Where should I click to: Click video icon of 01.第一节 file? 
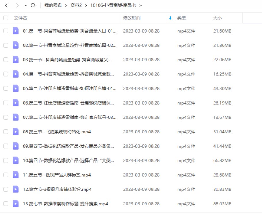16,31
